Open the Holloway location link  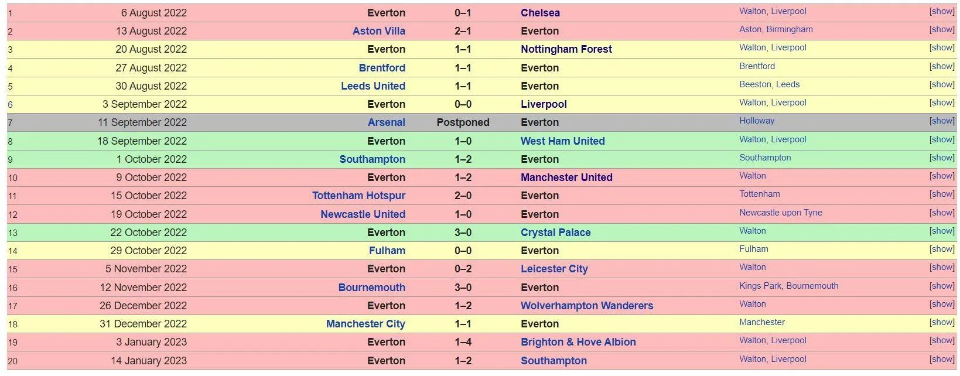pyautogui.click(x=756, y=121)
